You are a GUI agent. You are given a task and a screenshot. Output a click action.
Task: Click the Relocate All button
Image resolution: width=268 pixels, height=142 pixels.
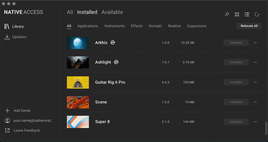coord(249,26)
